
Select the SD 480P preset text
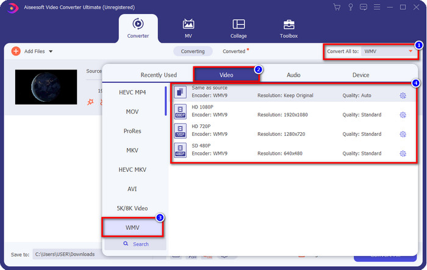click(x=201, y=146)
